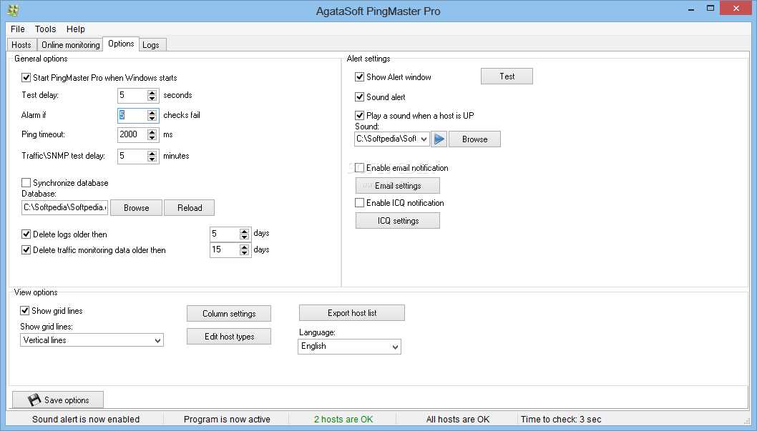The image size is (757, 431).
Task: Increase traffic monitoring data days value
Action: coord(244,247)
